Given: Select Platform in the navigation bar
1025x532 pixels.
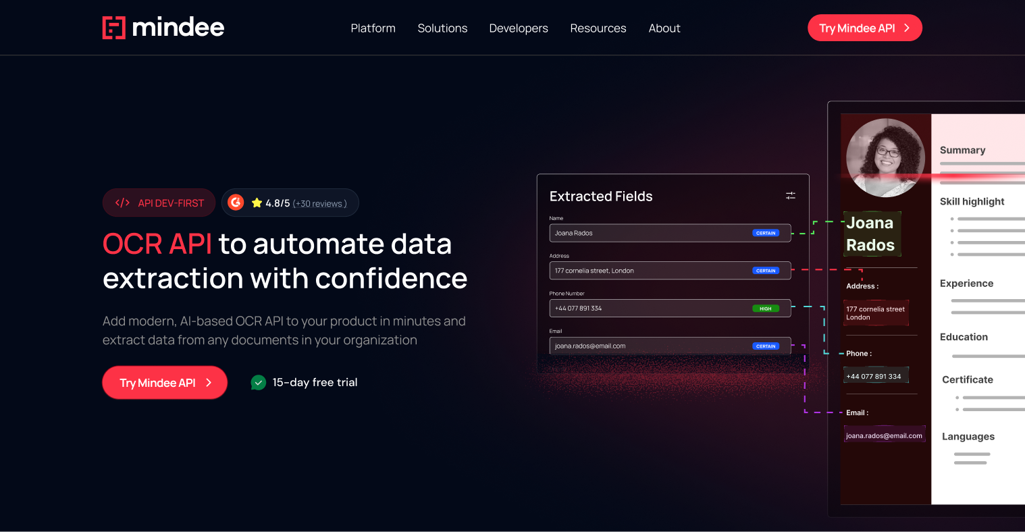Looking at the screenshot, I should (x=373, y=28).
